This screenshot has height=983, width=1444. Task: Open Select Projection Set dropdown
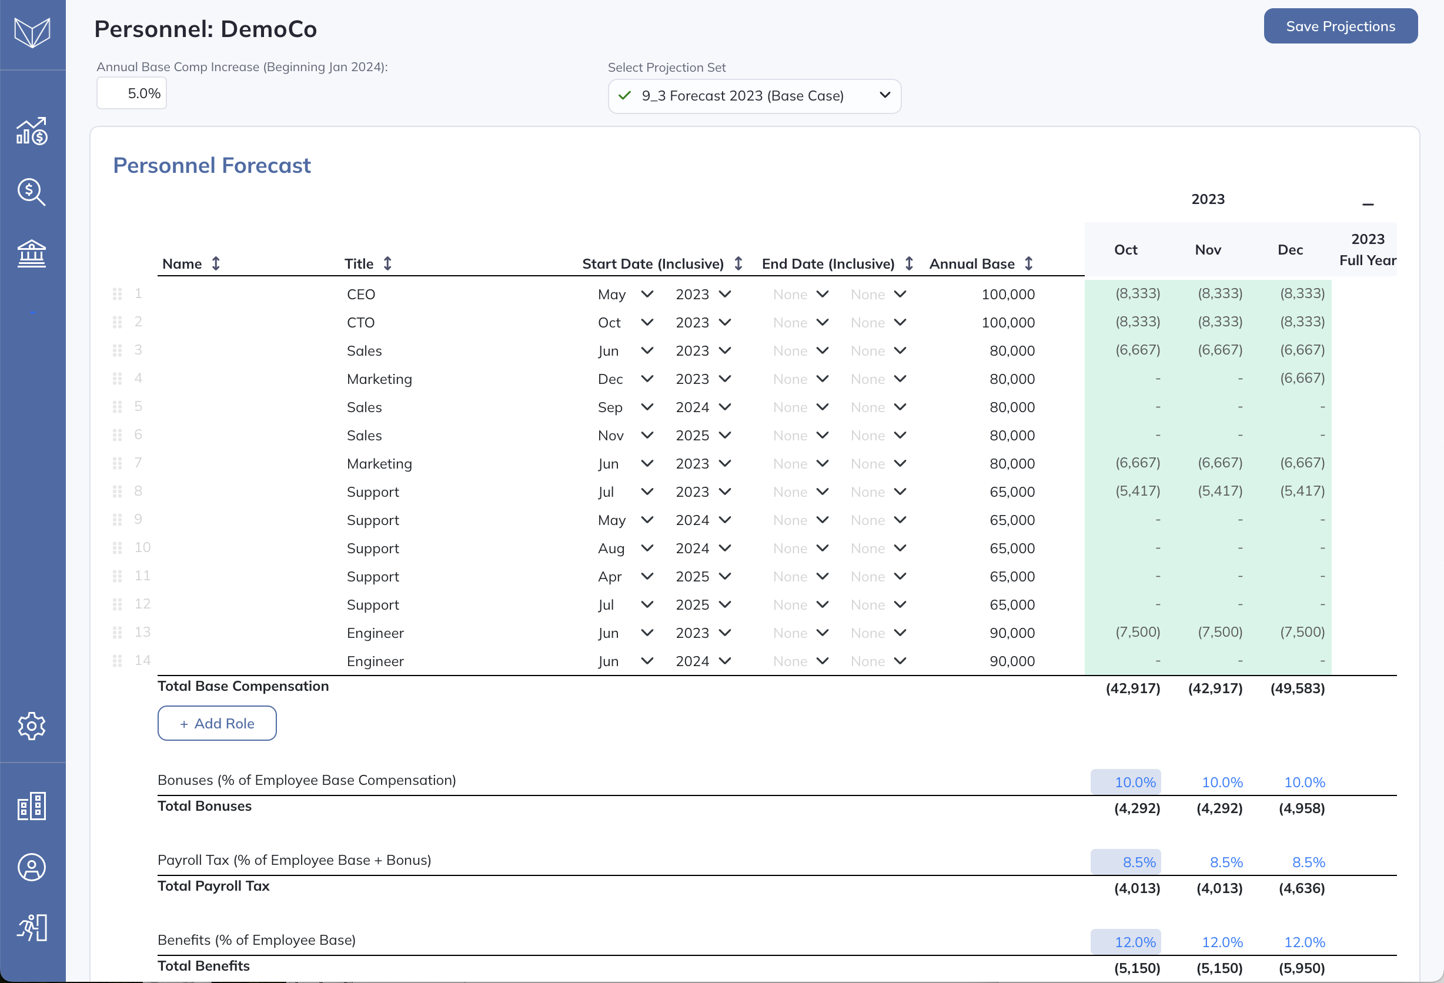(x=754, y=96)
